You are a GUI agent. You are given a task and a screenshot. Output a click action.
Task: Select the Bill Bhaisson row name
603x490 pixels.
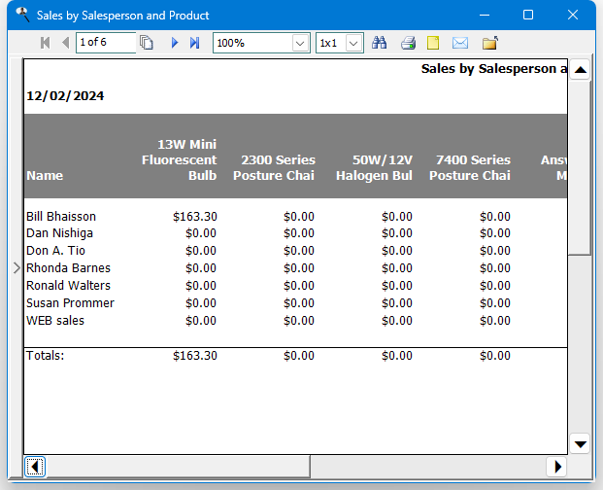point(61,217)
